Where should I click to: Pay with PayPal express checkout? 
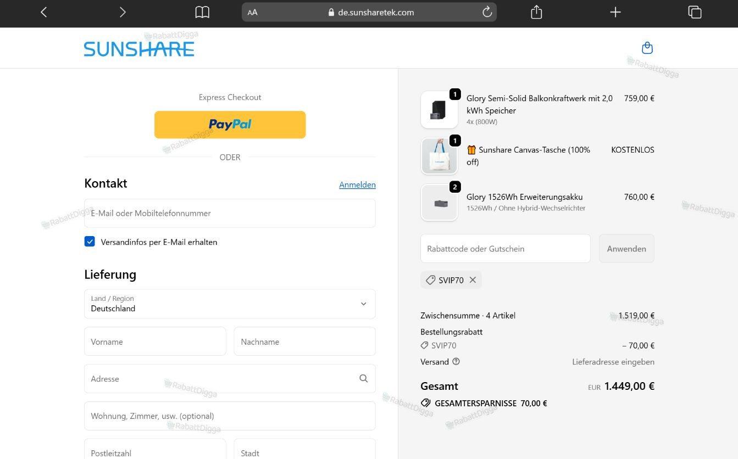[230, 125]
